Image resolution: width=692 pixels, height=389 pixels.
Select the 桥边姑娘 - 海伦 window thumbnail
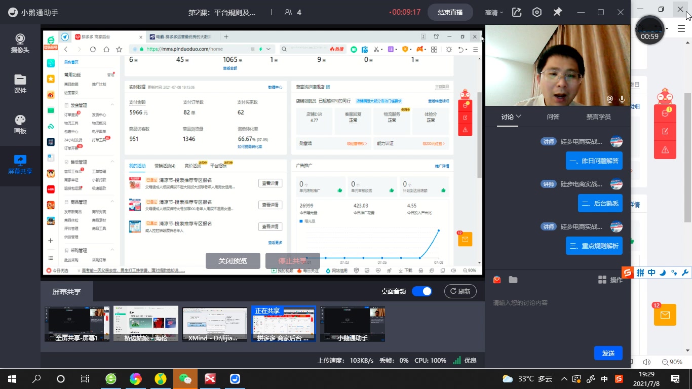pyautogui.click(x=146, y=324)
